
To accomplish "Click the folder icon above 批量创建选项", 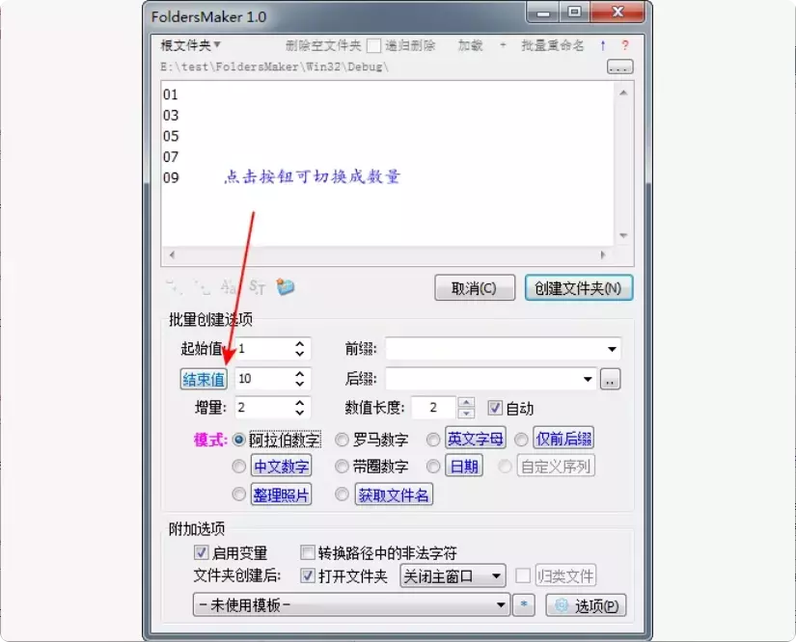I will [286, 286].
